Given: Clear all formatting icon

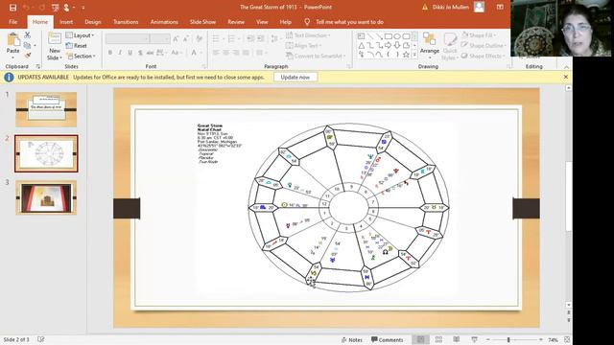Looking at the screenshot, I should pyautogui.click(x=200, y=38).
